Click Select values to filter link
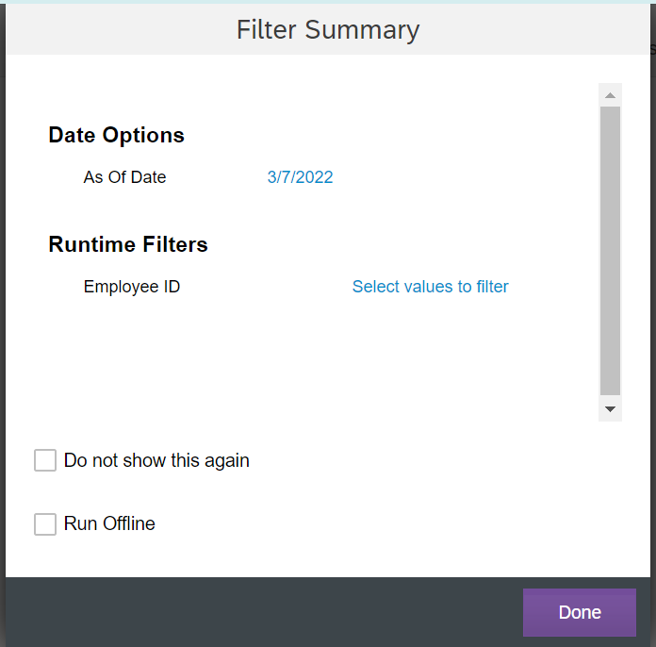Viewport: 656px width, 647px height. tap(430, 287)
